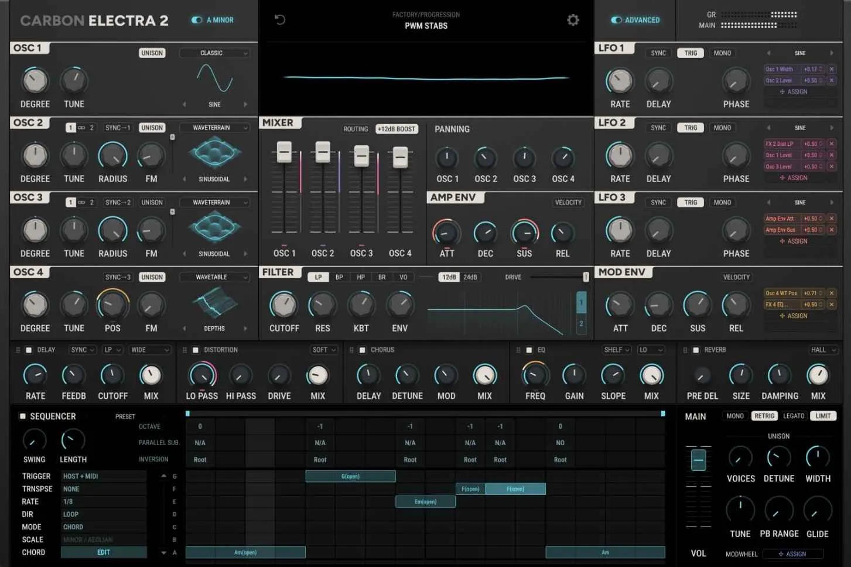
Task: Enable the SEQUENCER checkbox
Action: (x=22, y=416)
